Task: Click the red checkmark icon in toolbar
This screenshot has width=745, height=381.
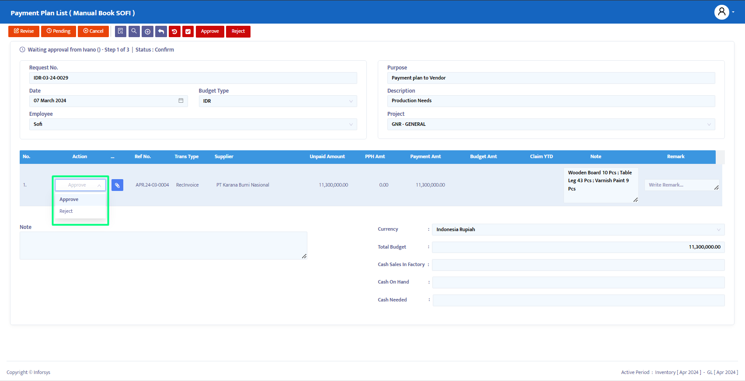Action: pyautogui.click(x=188, y=31)
